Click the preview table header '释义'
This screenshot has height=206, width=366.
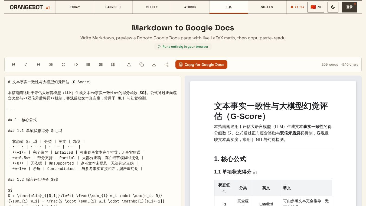tap(306, 188)
